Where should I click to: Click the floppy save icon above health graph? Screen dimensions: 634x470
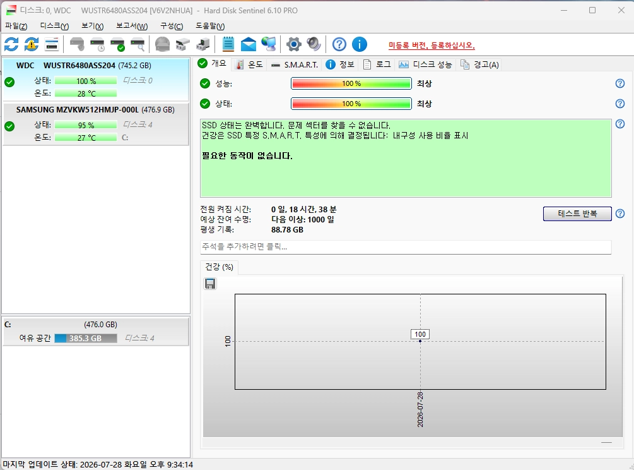tap(210, 284)
